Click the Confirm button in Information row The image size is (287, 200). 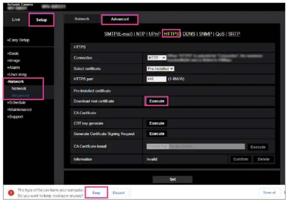[241, 159]
